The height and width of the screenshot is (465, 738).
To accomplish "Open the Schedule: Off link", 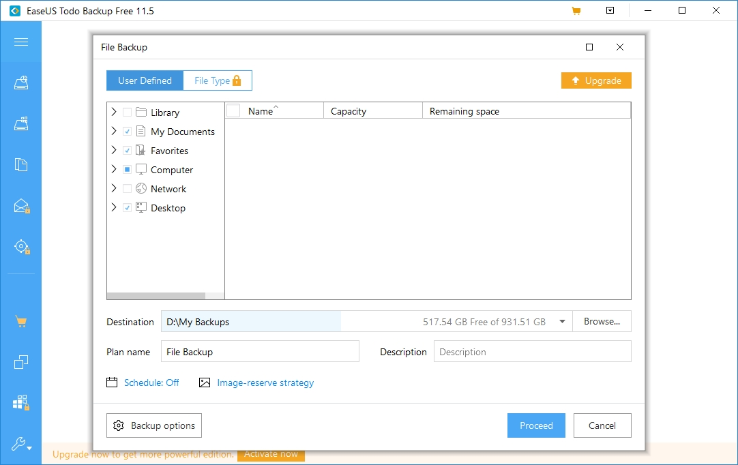I will (151, 382).
